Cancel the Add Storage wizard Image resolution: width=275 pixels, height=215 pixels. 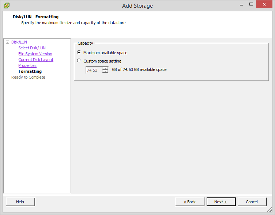(x=252, y=202)
